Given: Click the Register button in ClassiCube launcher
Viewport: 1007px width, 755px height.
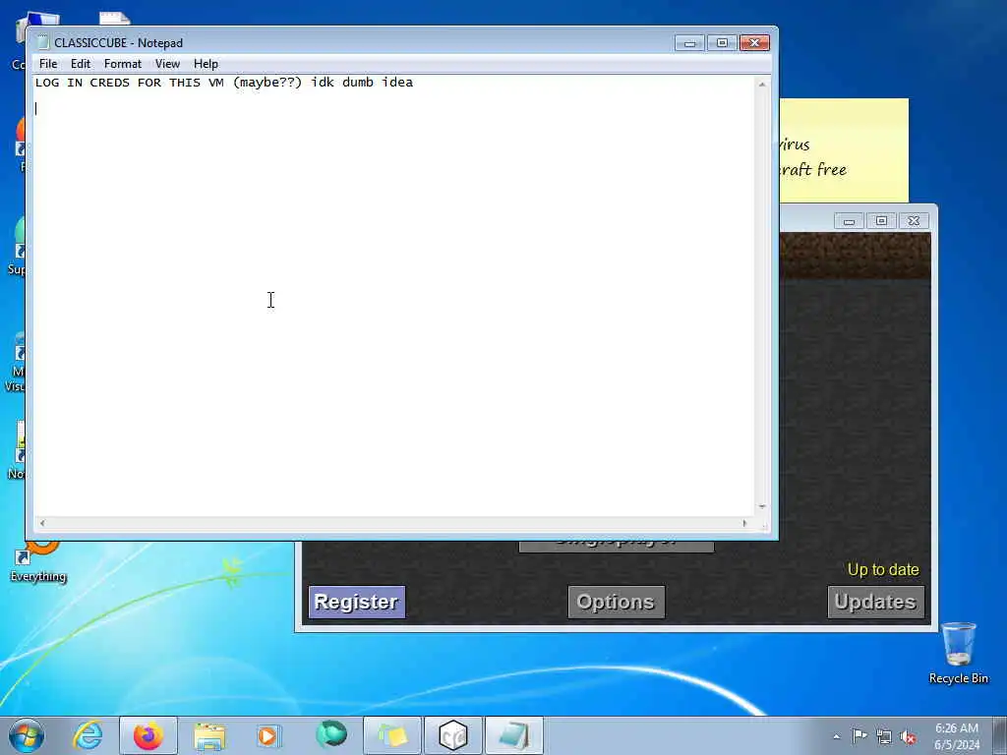Looking at the screenshot, I should (x=356, y=602).
